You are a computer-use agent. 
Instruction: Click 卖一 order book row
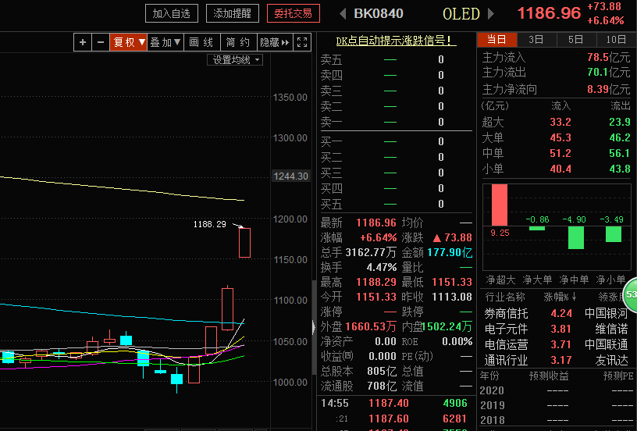(396, 122)
